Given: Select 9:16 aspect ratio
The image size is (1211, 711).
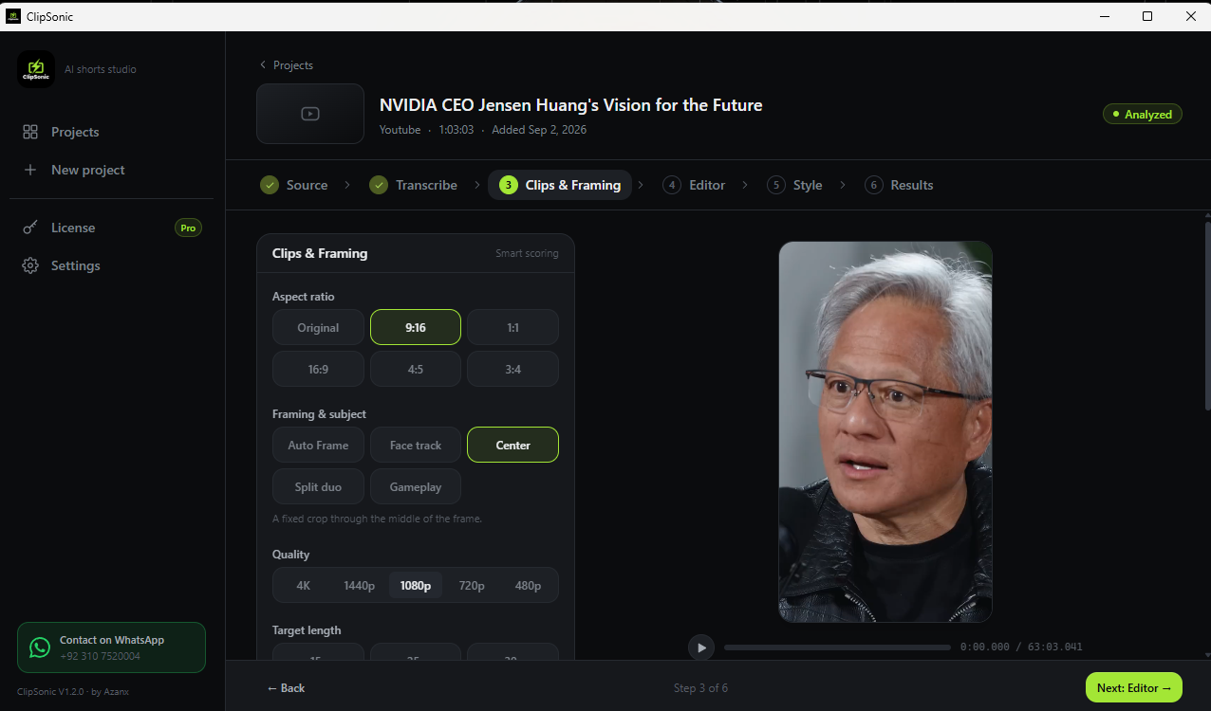Looking at the screenshot, I should [416, 327].
